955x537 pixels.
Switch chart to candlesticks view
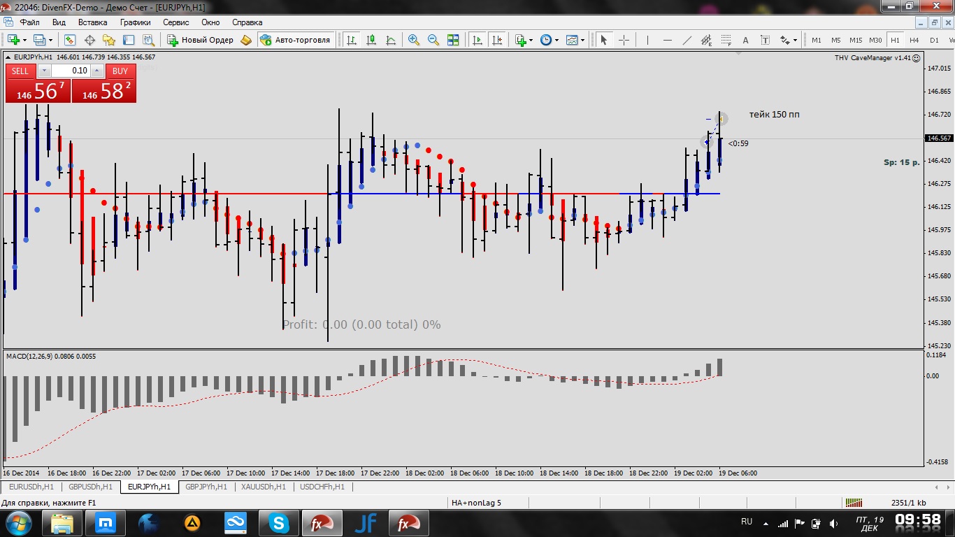click(x=371, y=40)
